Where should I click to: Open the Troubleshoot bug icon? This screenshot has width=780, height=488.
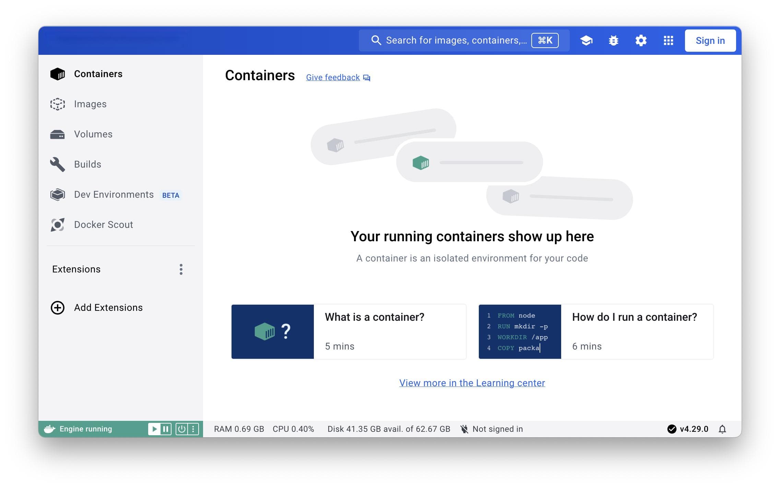tap(614, 40)
